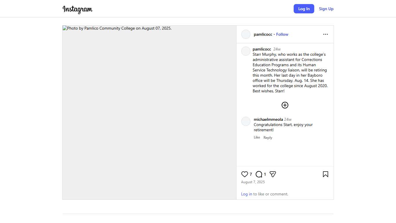Click the comment speech bubble icon
This screenshot has height=223, width=396.
(259, 174)
